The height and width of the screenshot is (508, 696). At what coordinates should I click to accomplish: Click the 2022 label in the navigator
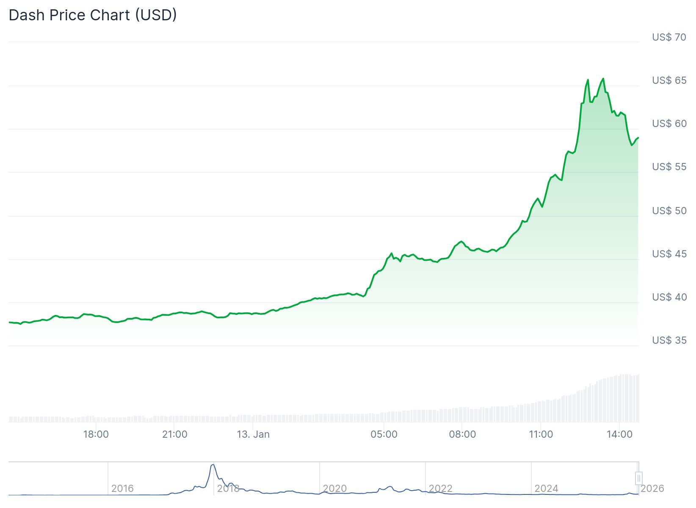pos(440,489)
